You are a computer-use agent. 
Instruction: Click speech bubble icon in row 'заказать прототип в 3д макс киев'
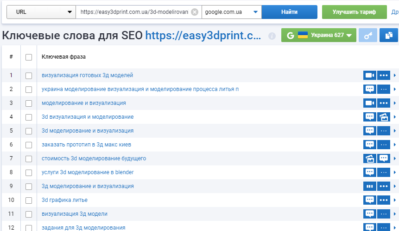[370, 145]
